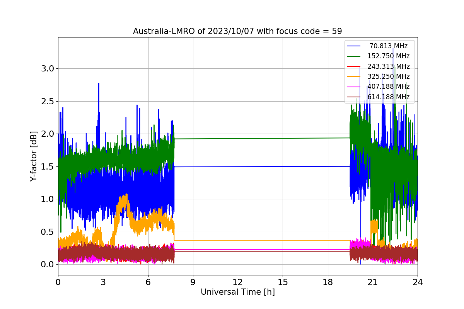Select the 243.313 MHz legend label
Screen dimensions: 464x309
389,66
